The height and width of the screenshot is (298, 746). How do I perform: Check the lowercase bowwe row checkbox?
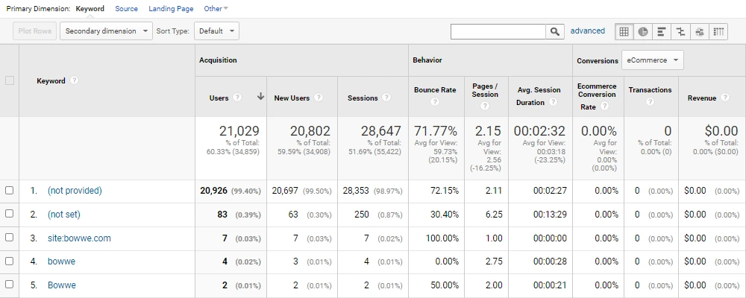click(10, 261)
